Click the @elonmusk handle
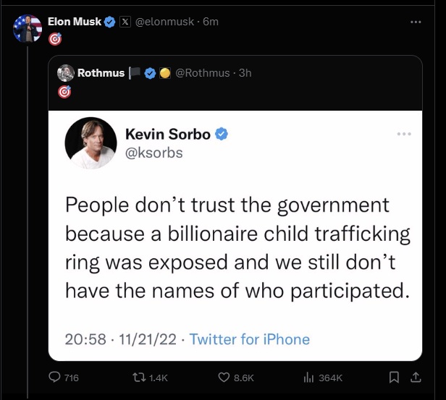The image size is (446, 400). 165,22
